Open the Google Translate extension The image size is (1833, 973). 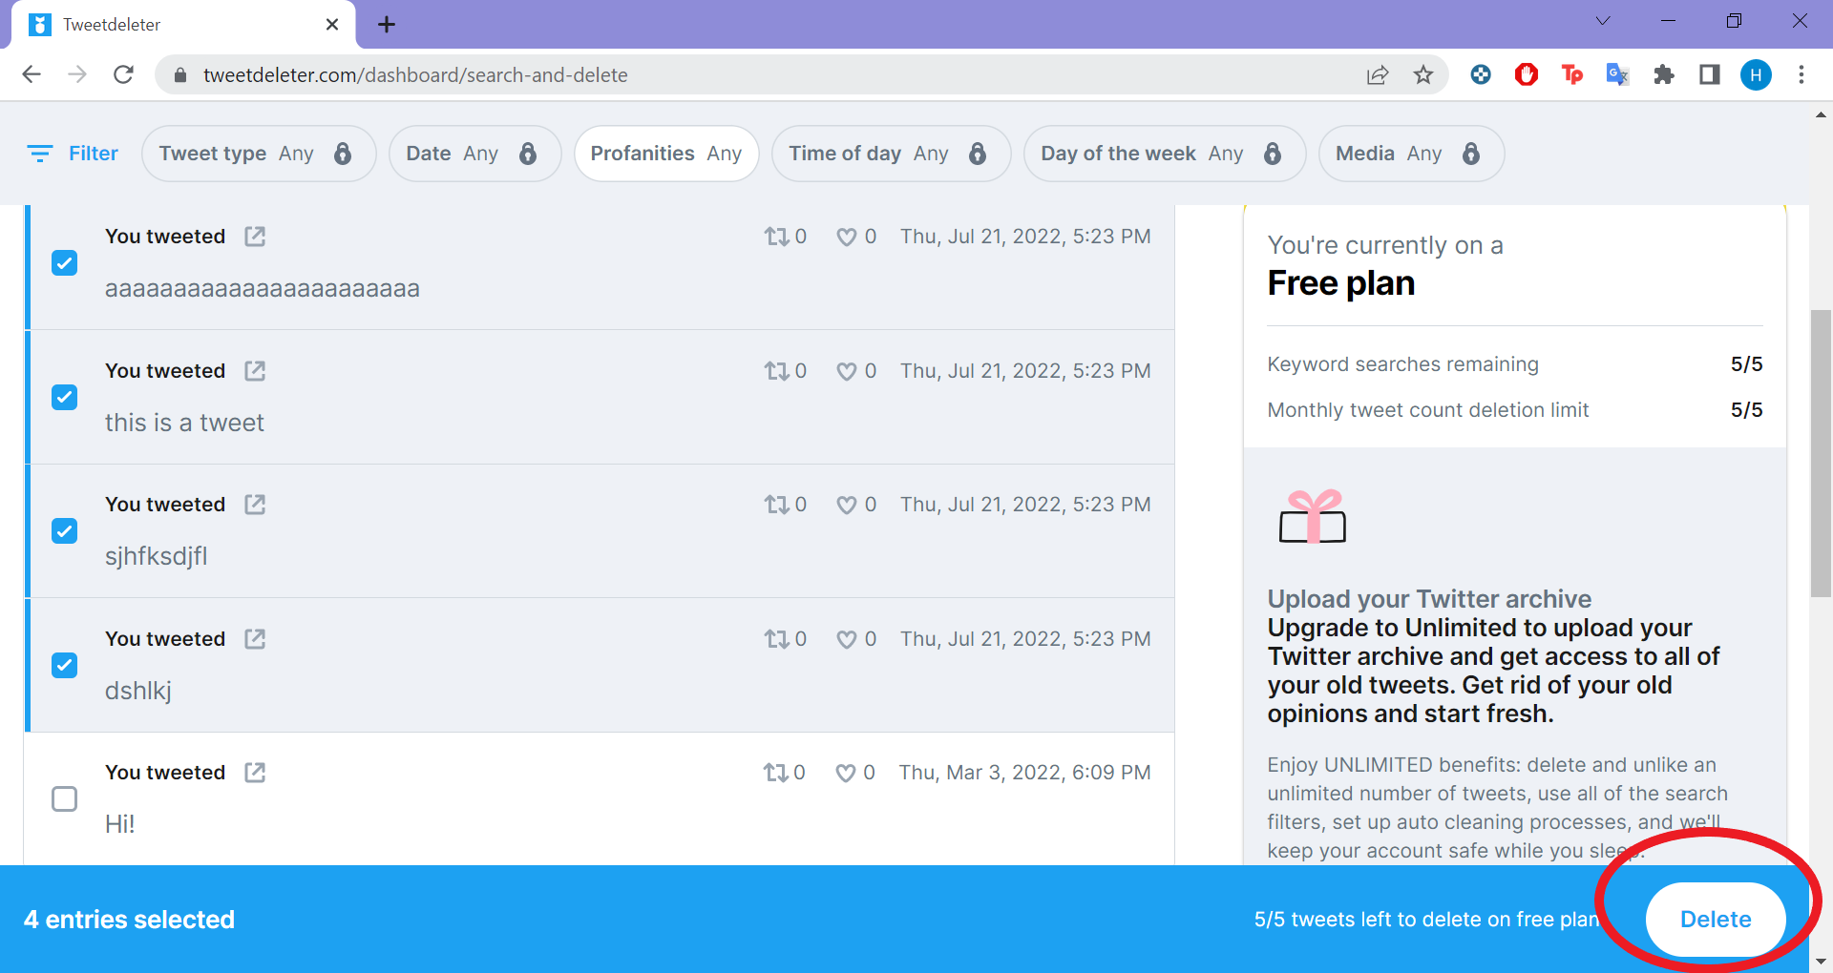click(x=1618, y=74)
